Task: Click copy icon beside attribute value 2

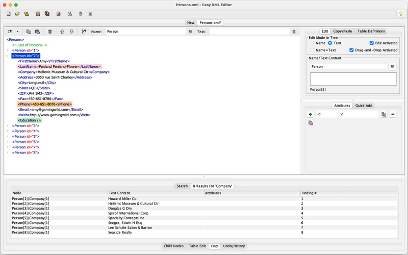Action: (x=384, y=114)
